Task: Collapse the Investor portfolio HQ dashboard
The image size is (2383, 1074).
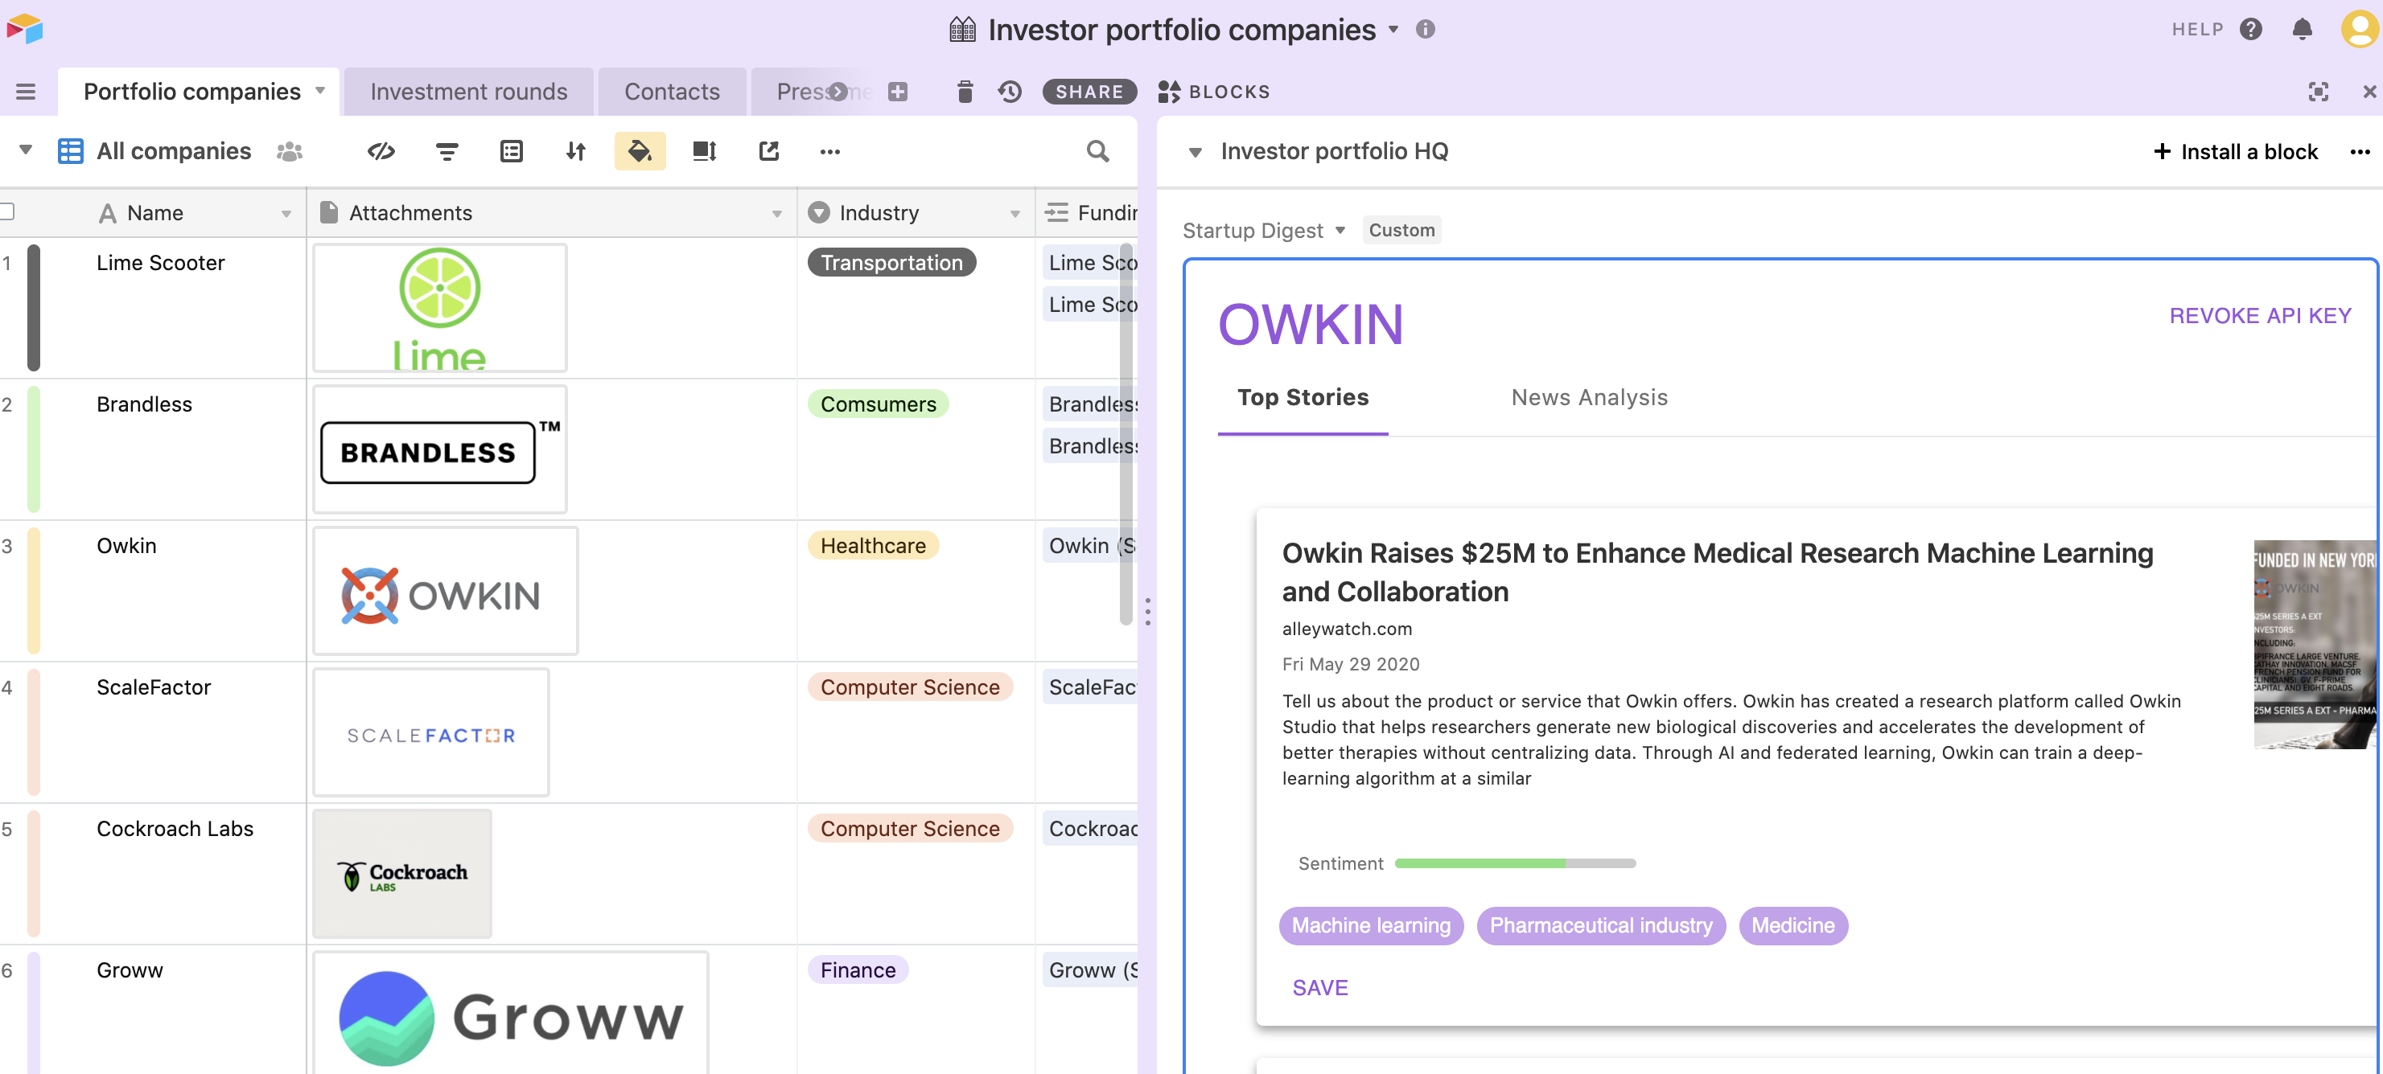Action: 1194,152
